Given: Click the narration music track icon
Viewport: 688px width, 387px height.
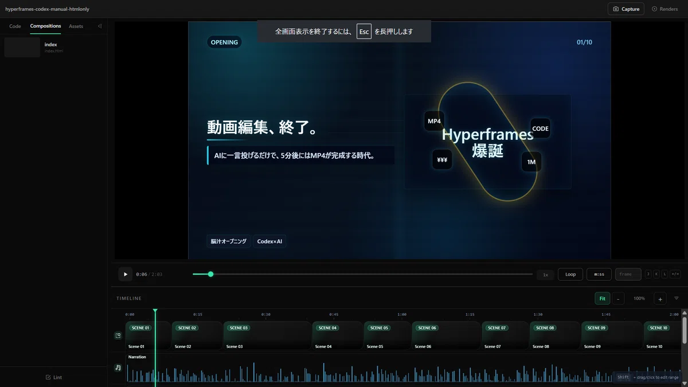Looking at the screenshot, I should [118, 368].
